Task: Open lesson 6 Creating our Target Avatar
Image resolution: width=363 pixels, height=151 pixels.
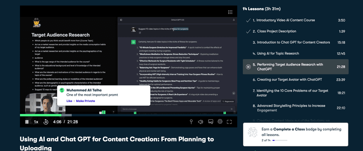Action: (296, 80)
